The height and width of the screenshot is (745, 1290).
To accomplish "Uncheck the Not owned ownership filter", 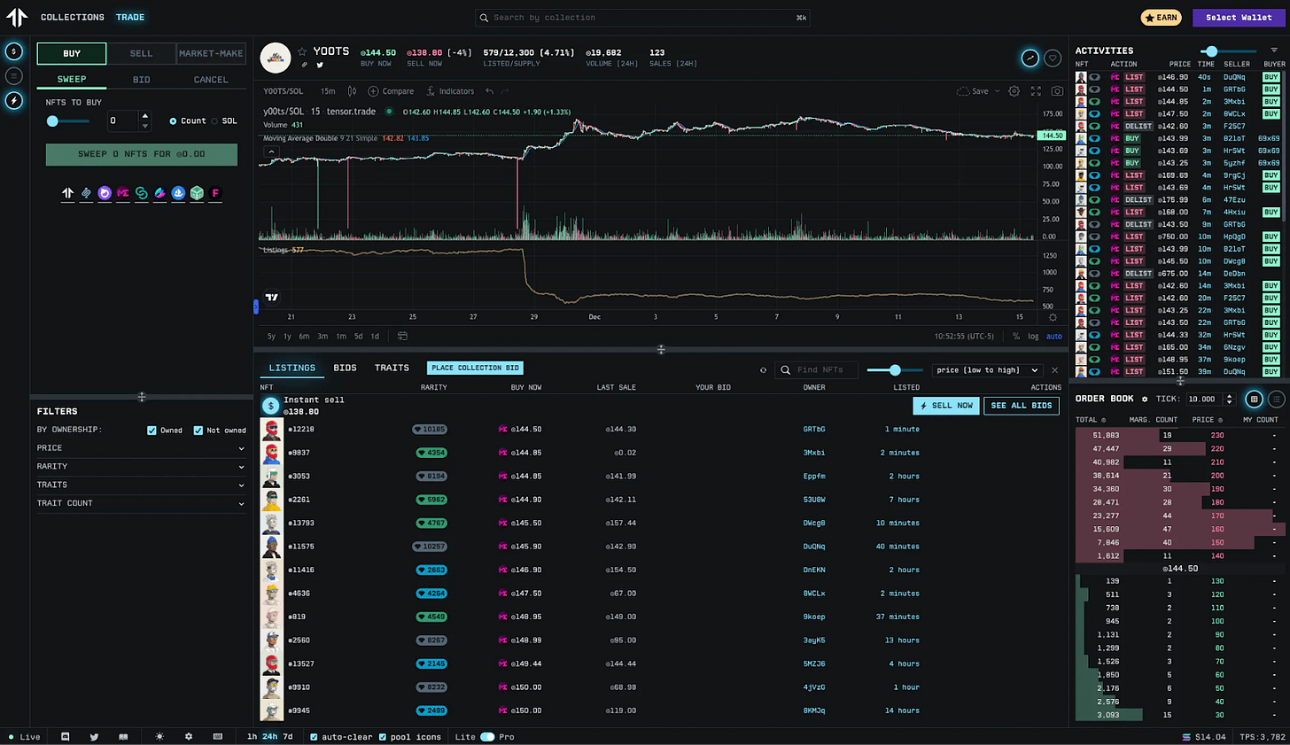I will [x=198, y=431].
